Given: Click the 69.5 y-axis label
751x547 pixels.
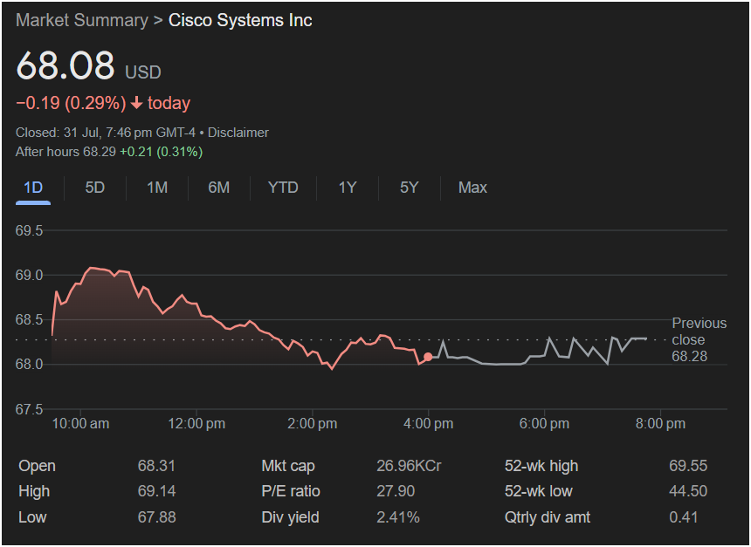Looking at the screenshot, I should click(29, 230).
